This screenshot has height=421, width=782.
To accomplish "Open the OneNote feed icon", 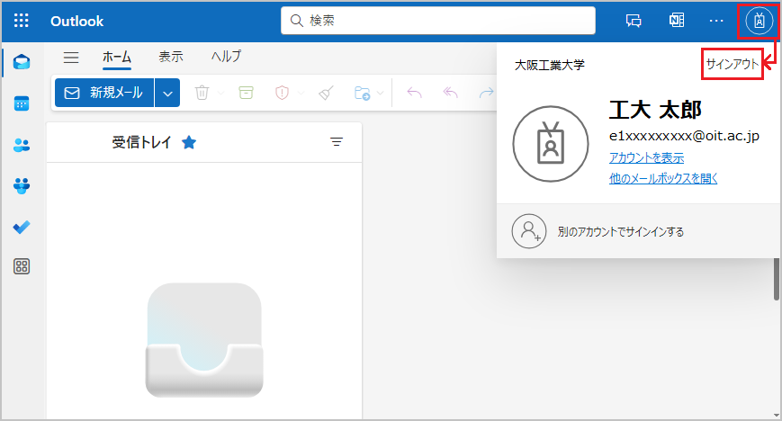I will coord(676,21).
